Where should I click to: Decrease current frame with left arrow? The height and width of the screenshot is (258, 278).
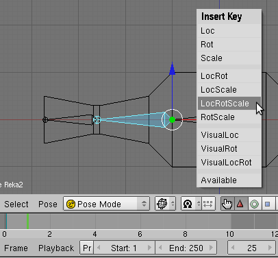[233, 248]
